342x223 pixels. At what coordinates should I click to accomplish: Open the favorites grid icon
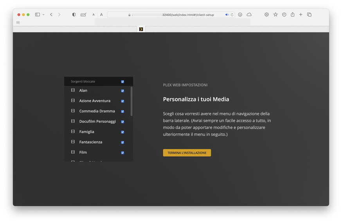(x=18, y=22)
